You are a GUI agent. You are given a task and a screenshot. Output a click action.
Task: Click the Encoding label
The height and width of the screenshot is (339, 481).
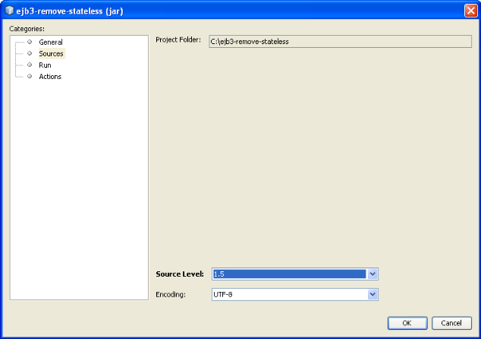(x=171, y=294)
